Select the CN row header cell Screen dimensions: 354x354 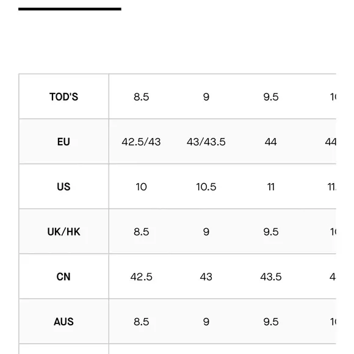(x=63, y=276)
